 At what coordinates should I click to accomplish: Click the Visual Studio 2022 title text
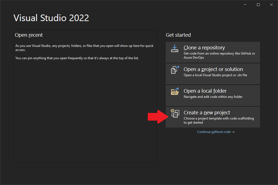point(51,18)
